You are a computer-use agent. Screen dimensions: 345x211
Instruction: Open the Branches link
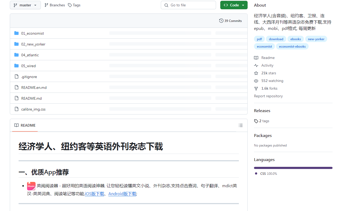pyautogui.click(x=55, y=5)
